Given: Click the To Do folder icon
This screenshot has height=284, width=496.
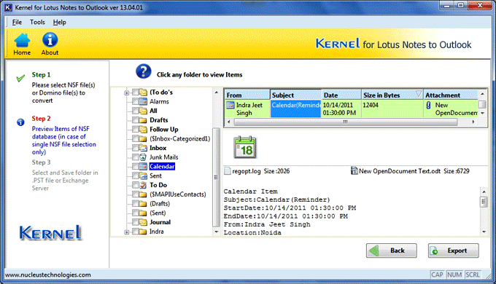Looking at the screenshot, I should click(x=143, y=185).
